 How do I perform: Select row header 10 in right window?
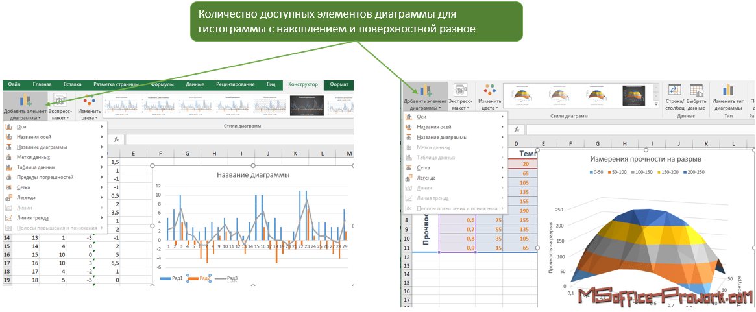pos(408,238)
